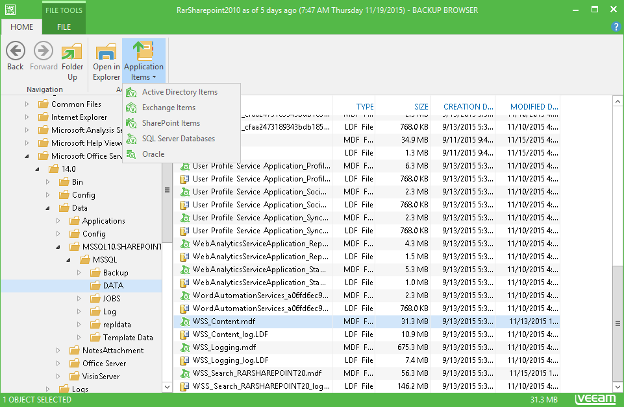This screenshot has height=407, width=624.
Task: Select the Log folder icon
Action: (95, 311)
